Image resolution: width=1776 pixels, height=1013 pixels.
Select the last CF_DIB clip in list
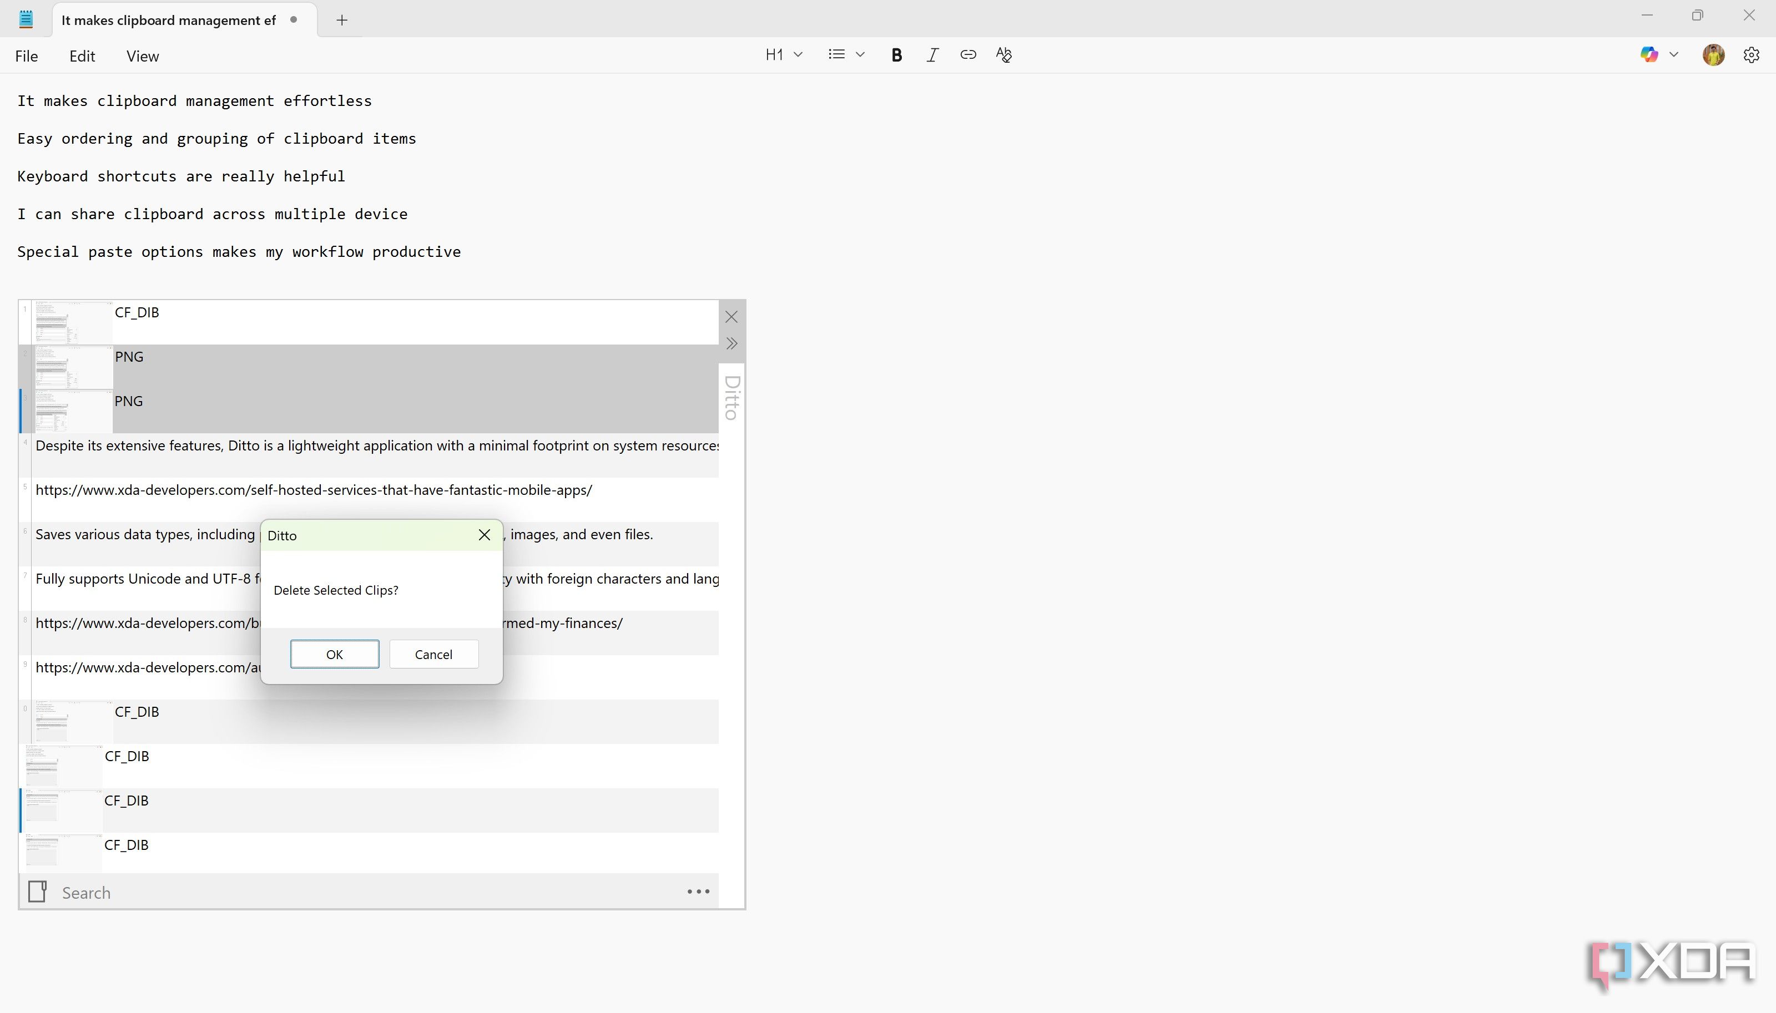click(369, 853)
